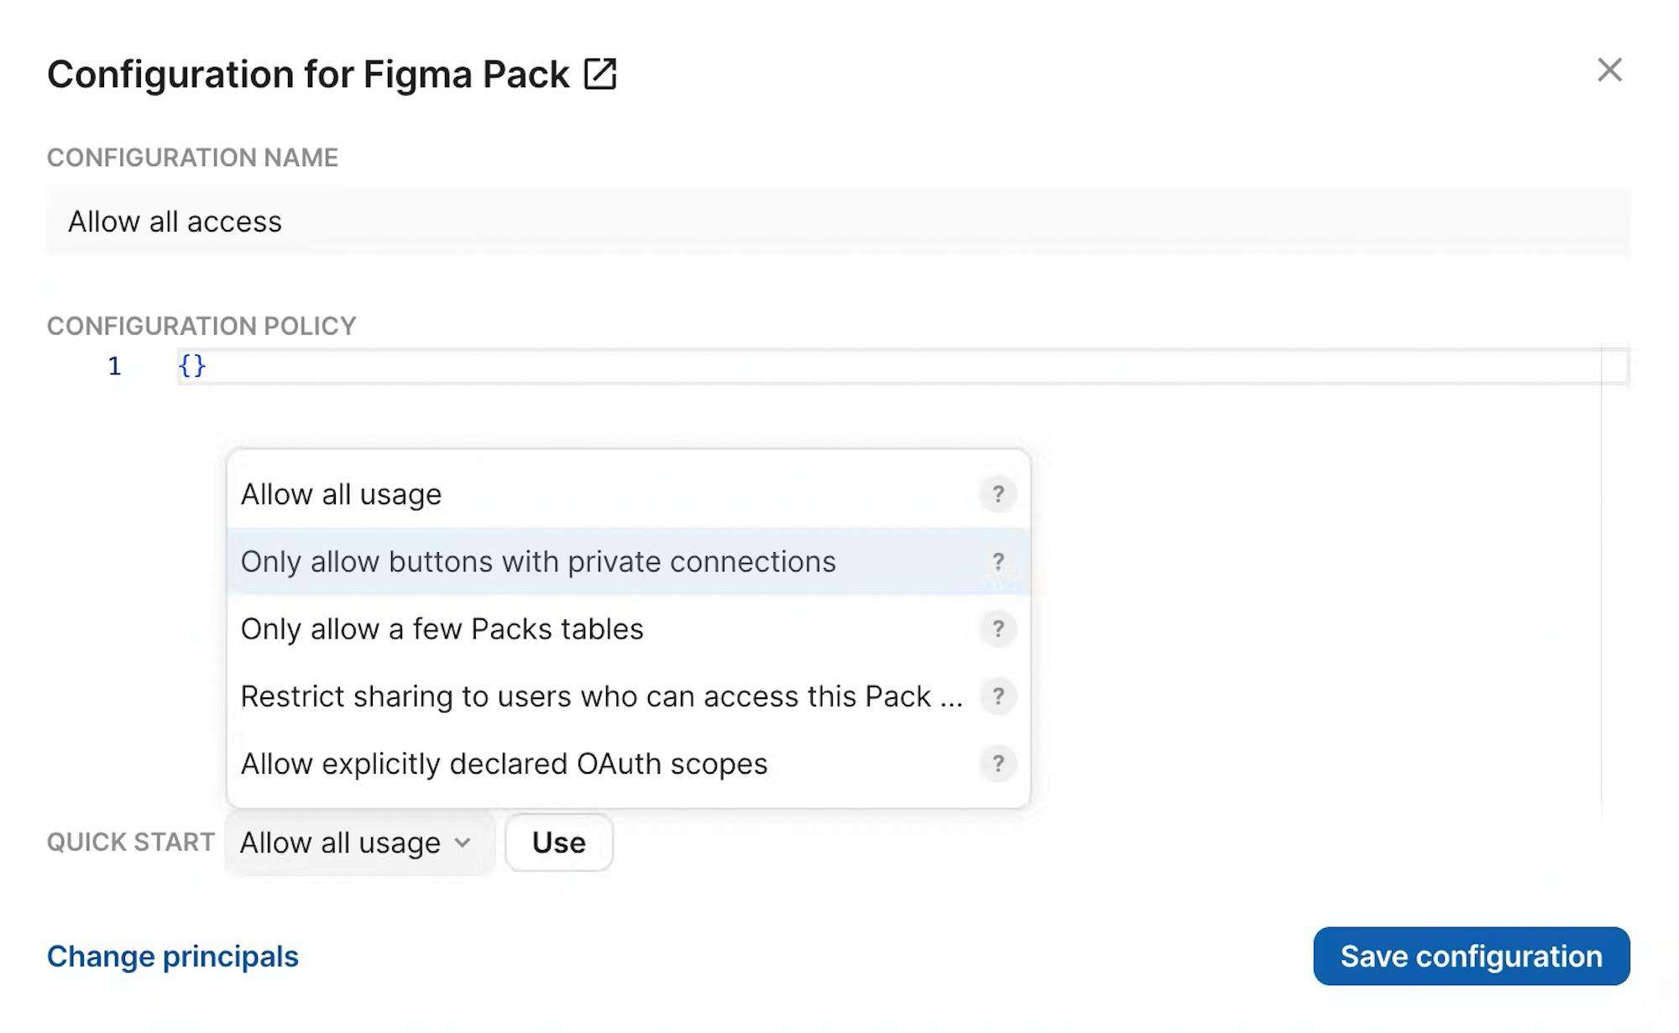Viewport: 1679px width, 1033px height.
Task: Show help for OAuth scopes option
Action: tap(998, 764)
